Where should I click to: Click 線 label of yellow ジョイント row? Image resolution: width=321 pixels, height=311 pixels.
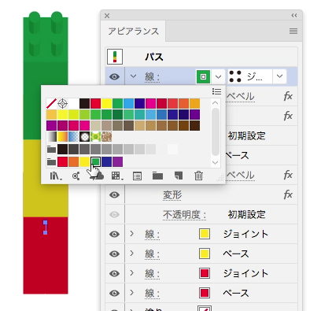tap(152, 235)
